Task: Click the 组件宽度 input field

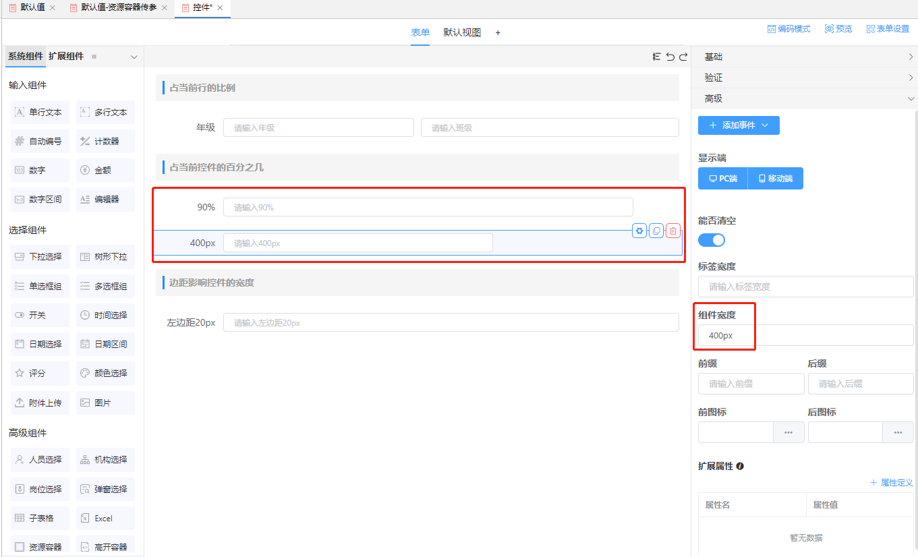Action: pos(805,335)
